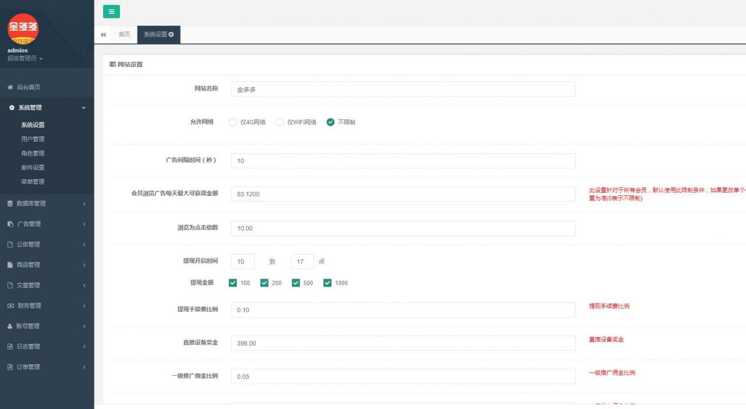Click the database icon beside 数据库管理
Screen dimensions: 746x409
pyautogui.click(x=10, y=204)
